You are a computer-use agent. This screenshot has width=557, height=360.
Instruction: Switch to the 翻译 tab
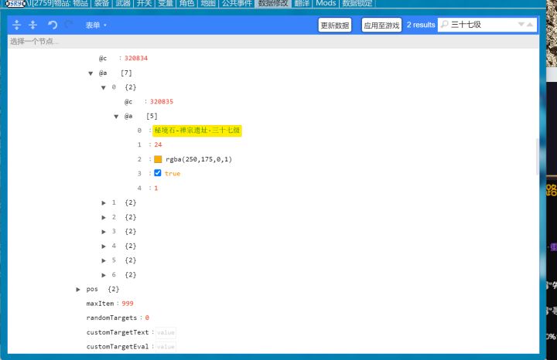click(301, 4)
